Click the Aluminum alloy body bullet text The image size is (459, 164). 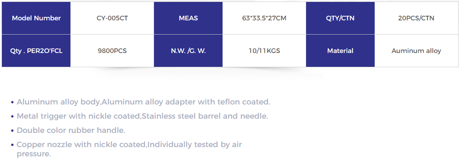pos(143,102)
